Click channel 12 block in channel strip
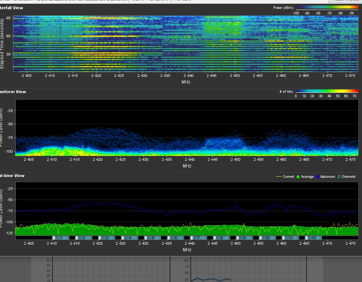This screenshot has height=282, width=362. (314, 238)
